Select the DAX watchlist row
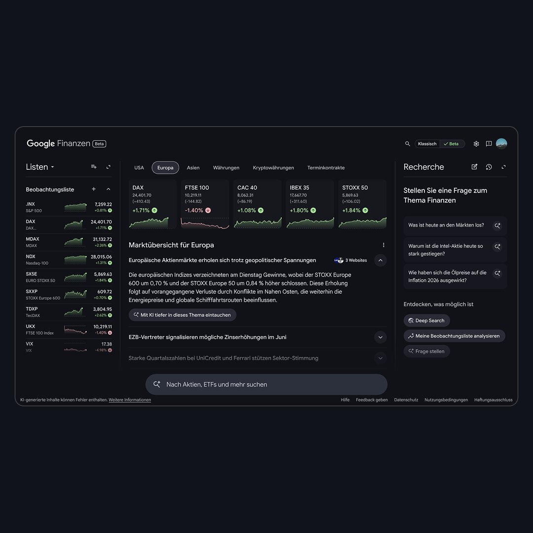This screenshot has height=533, width=533. tap(69, 225)
